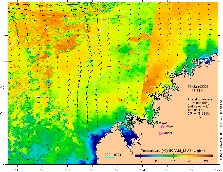Click the latitude label '-18'
The image size is (223, 172).
click(3, 165)
